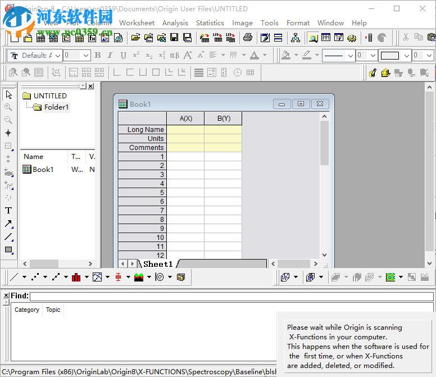Open the Window menu
Image resolution: width=436 pixels, height=377 pixels.
330,23
